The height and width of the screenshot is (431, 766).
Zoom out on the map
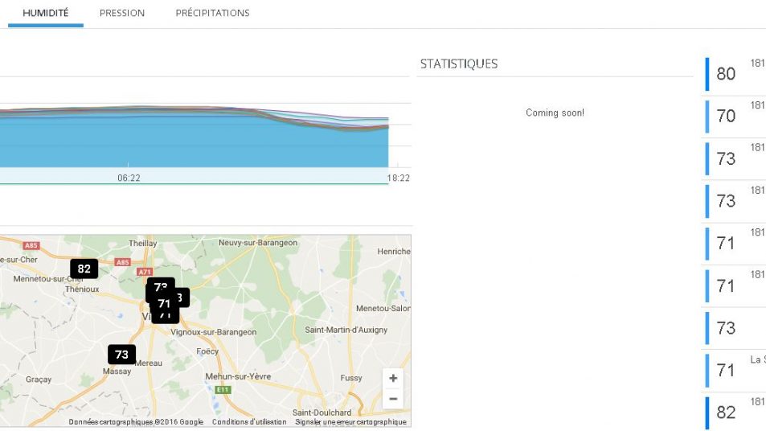click(x=393, y=399)
